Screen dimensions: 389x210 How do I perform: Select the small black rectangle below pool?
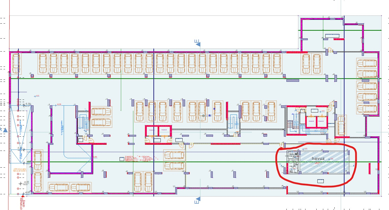point(320,181)
